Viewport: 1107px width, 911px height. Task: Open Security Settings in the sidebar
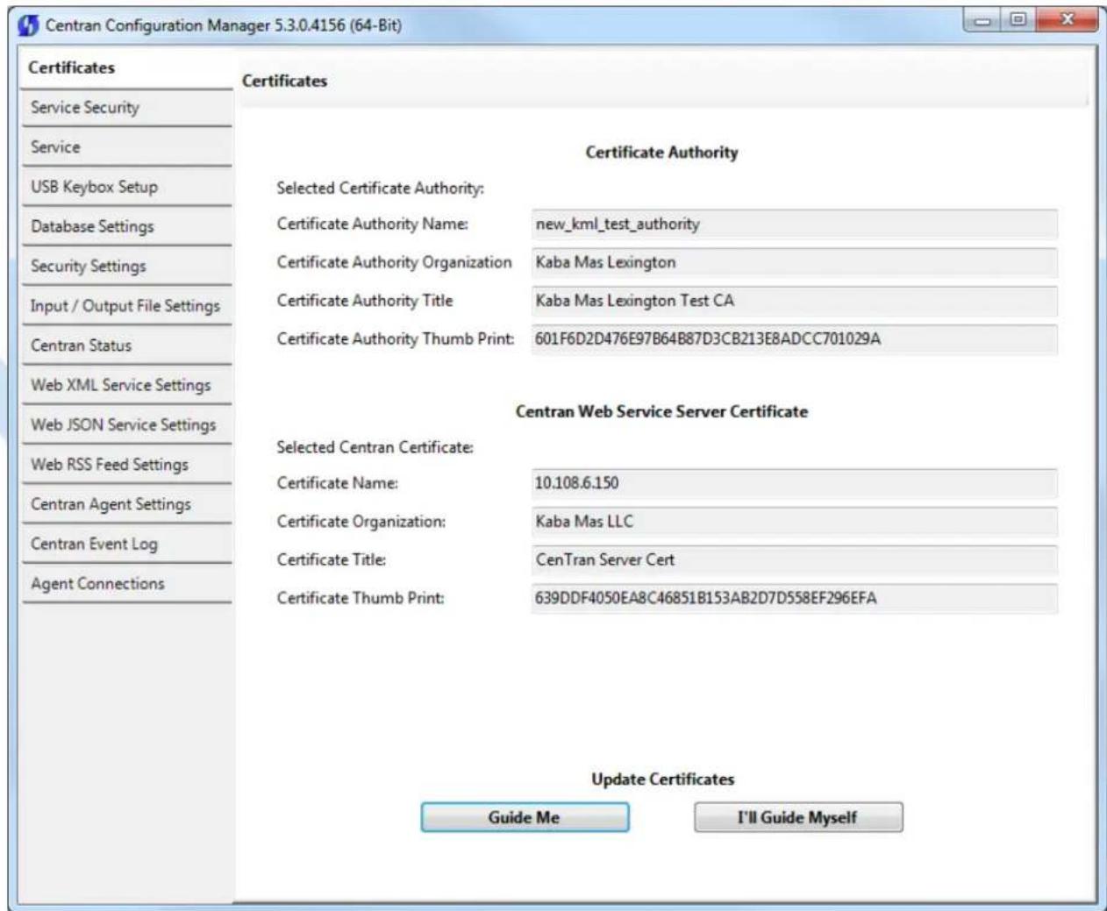coord(127,266)
